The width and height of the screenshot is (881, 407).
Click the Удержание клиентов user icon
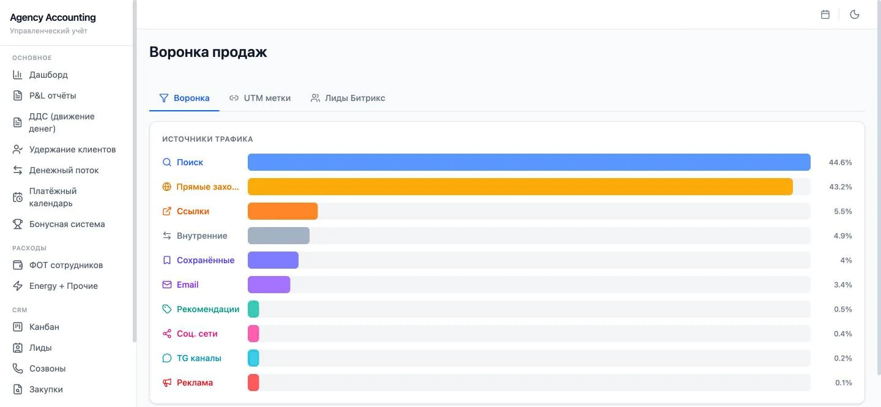18,149
